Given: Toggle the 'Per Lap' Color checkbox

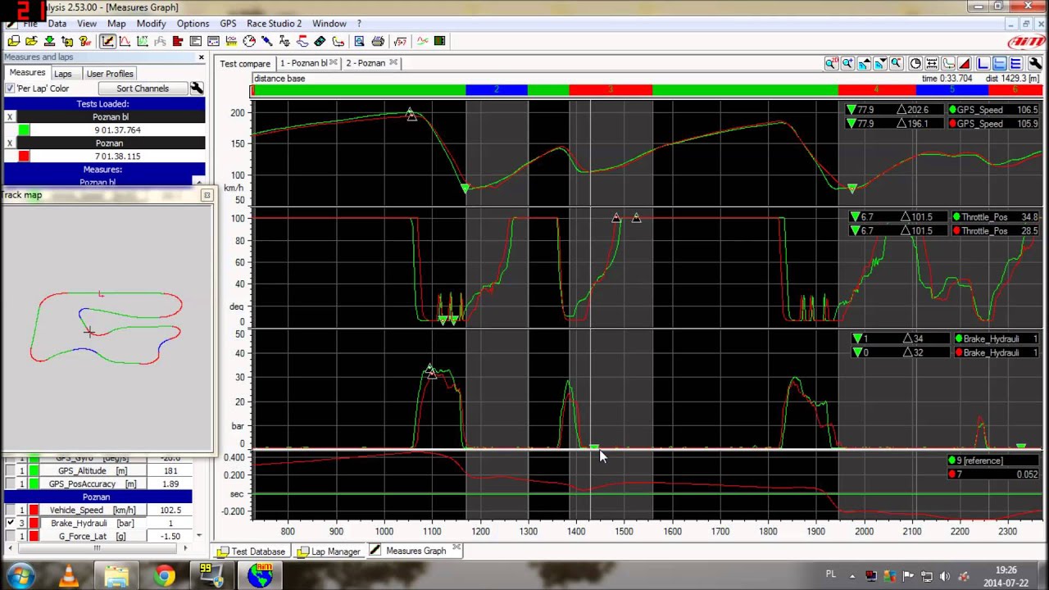Looking at the screenshot, I should 11,88.
